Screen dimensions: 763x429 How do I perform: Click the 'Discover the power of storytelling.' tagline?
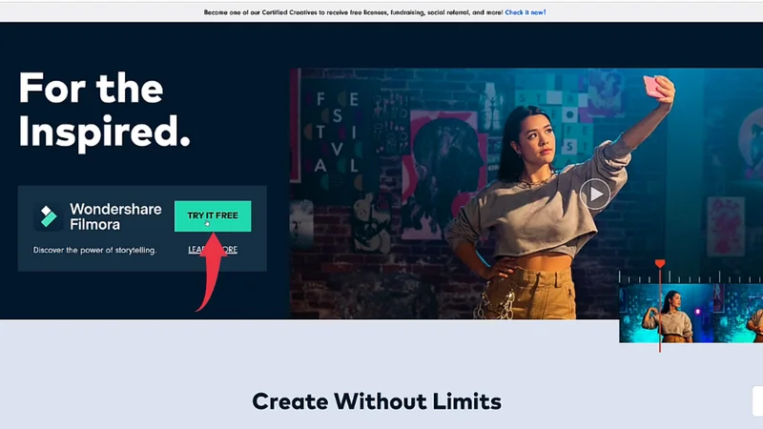(94, 250)
